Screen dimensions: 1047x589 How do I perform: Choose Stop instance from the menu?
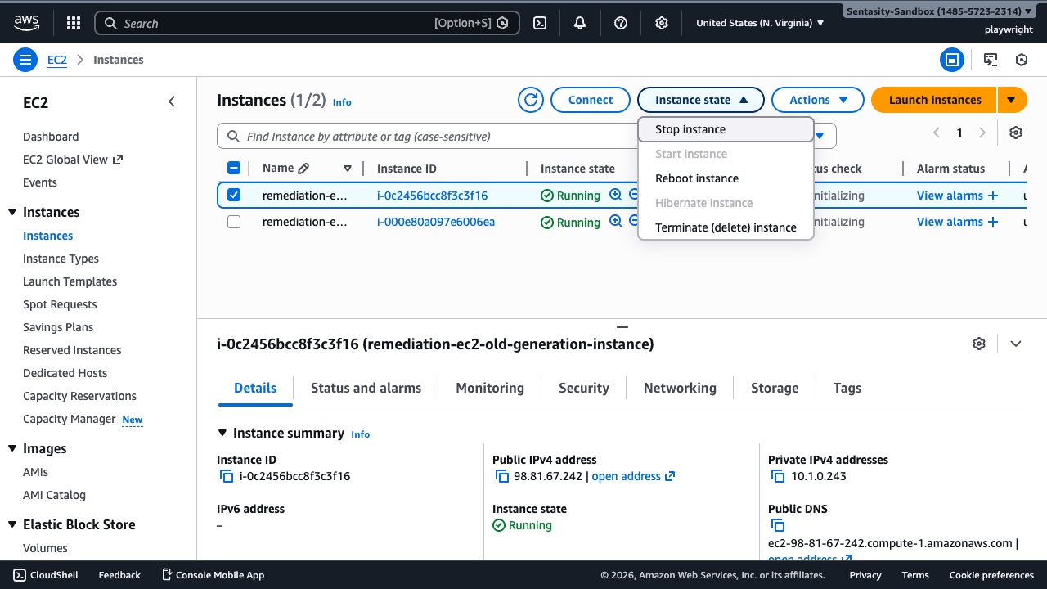point(690,128)
